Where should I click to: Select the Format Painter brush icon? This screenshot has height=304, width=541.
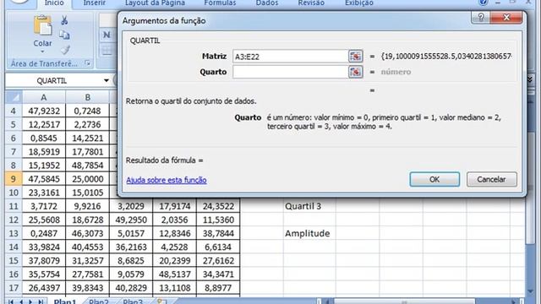pyautogui.click(x=65, y=50)
